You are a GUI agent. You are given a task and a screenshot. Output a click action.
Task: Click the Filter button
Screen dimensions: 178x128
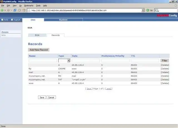click(165, 61)
